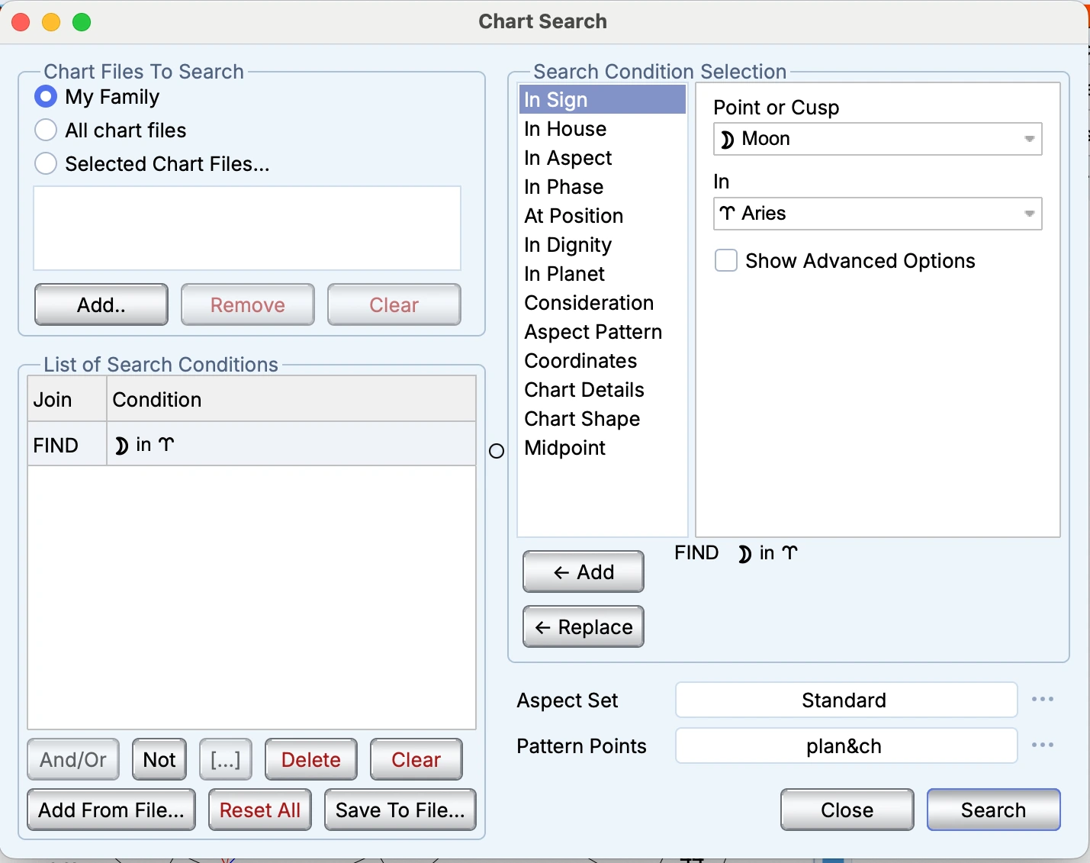
Task: Click the Remove chart file button
Action: tap(248, 305)
